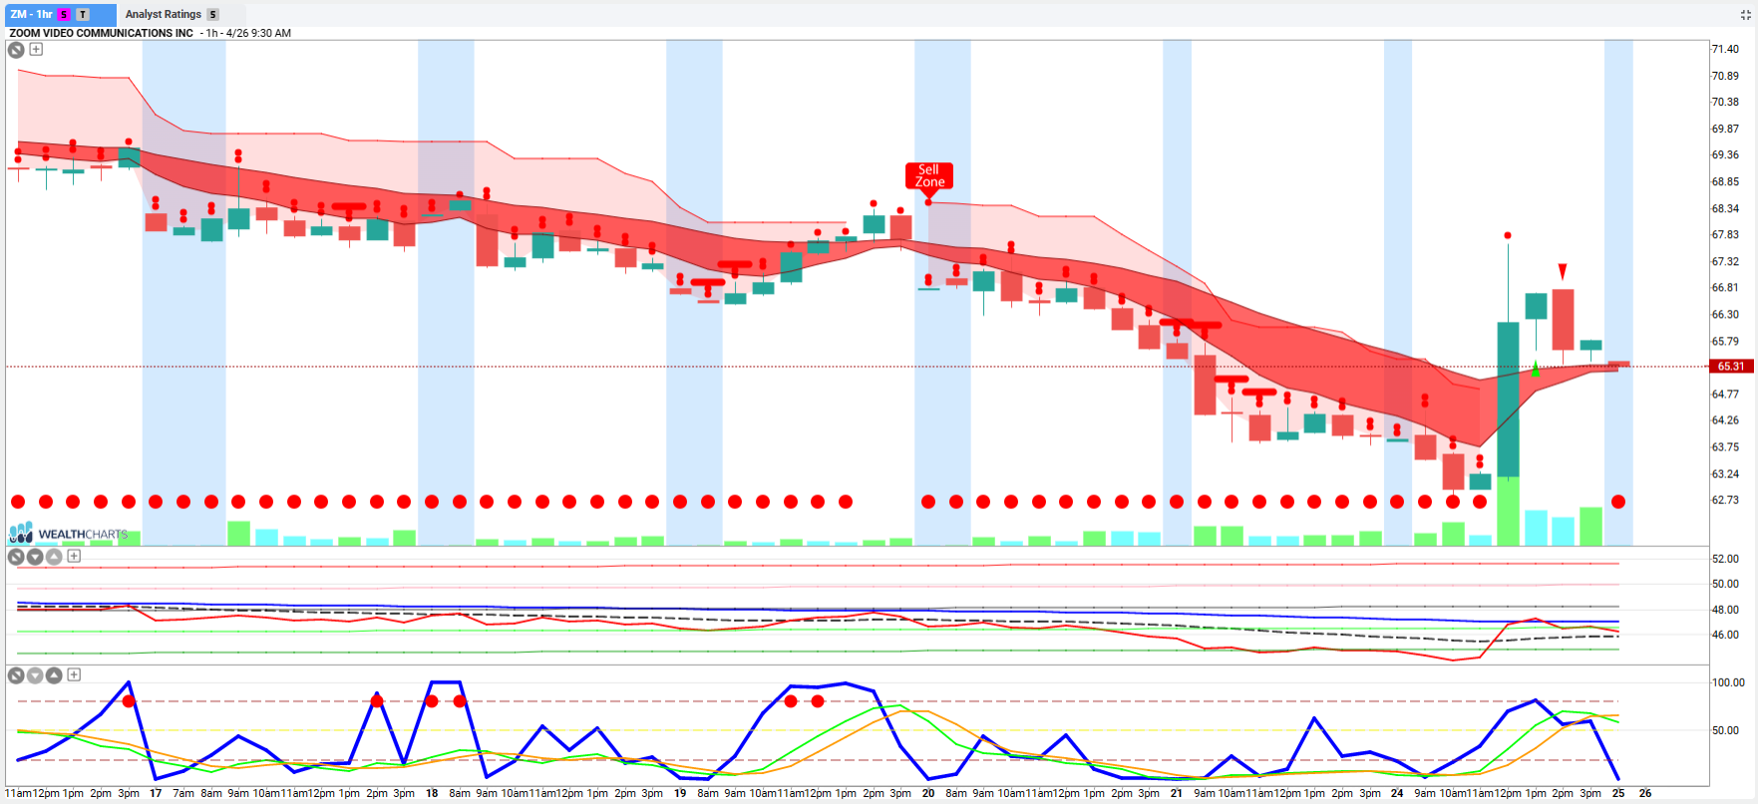Screen dimensions: 1758x804
Task: Click the 5 count badge beside Analyst Ratings
Action: click(212, 14)
